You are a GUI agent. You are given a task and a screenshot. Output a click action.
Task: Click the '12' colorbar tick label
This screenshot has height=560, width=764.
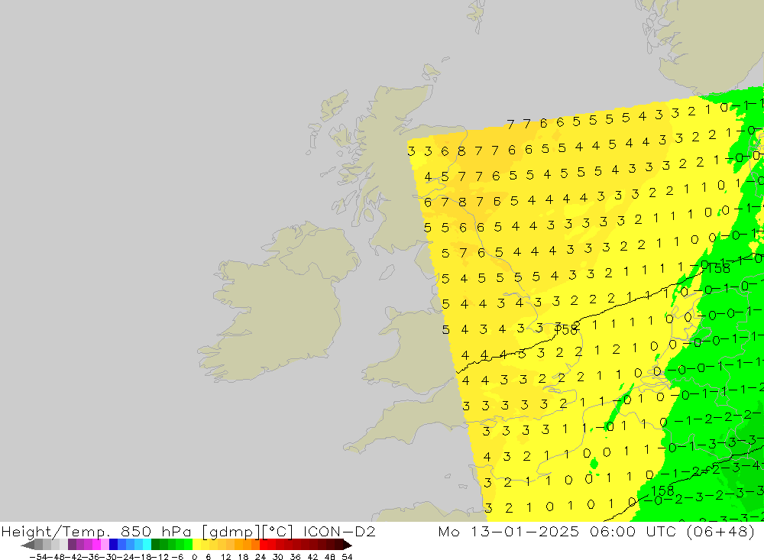click(226, 557)
